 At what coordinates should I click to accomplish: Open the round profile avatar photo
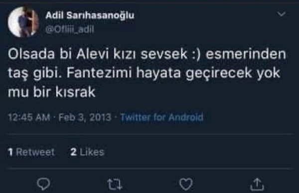(x=23, y=22)
